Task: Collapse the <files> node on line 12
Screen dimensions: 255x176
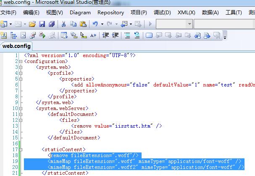Action: [21, 120]
